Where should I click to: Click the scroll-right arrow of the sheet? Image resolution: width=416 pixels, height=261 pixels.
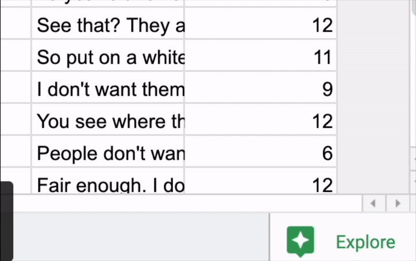coord(397,204)
